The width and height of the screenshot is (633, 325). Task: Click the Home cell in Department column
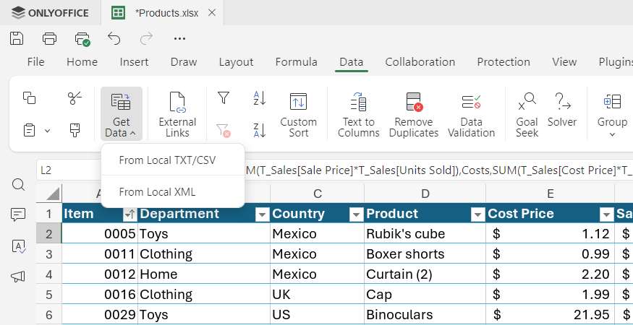point(204,274)
